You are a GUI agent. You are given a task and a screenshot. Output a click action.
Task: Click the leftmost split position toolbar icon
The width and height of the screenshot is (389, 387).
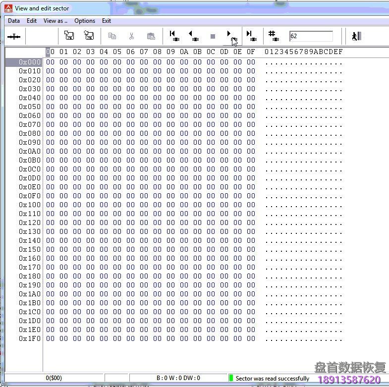[x=14, y=36]
